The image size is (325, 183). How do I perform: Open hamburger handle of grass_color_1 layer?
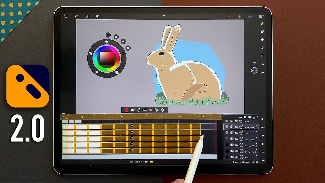click(x=227, y=127)
